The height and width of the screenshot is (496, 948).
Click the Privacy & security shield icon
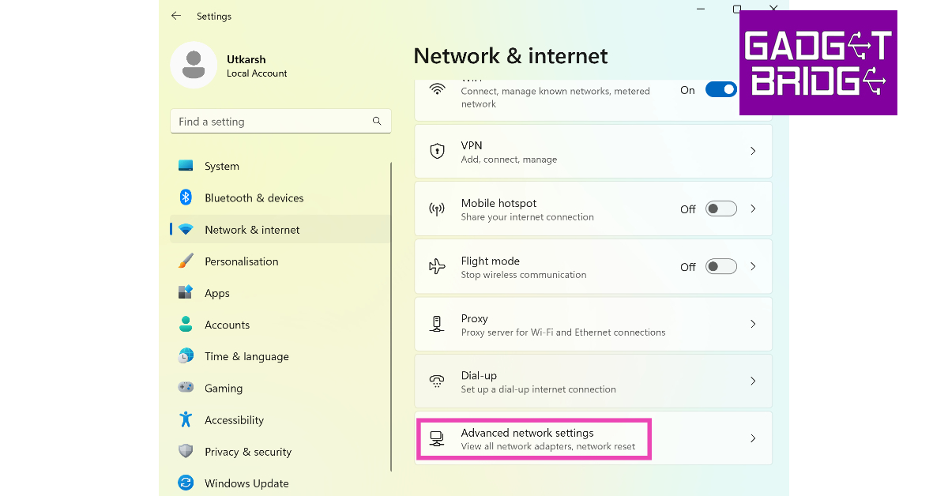186,452
